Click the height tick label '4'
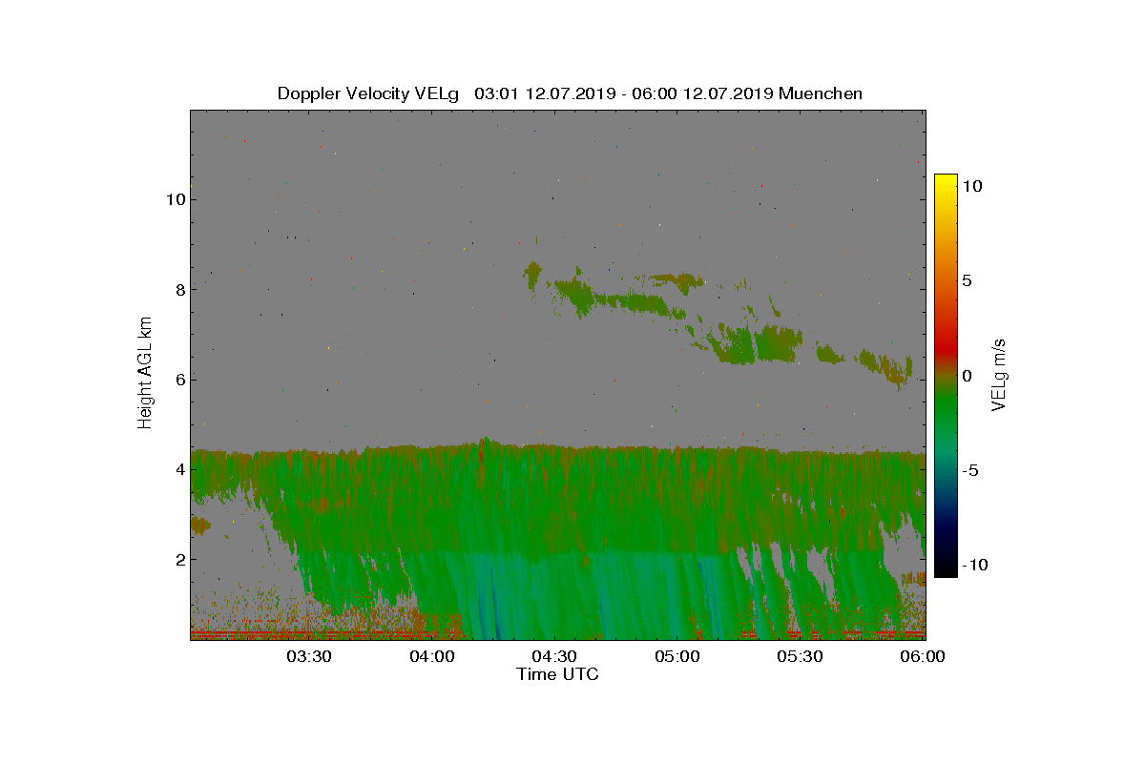This screenshot has height=763, width=1145. pyautogui.click(x=178, y=469)
